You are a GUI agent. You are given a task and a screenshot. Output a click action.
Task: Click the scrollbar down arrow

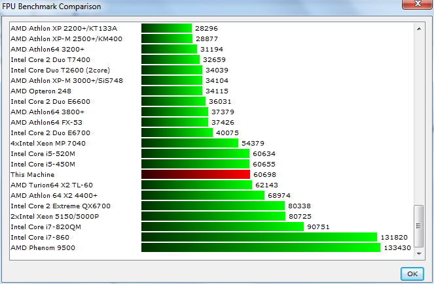point(419,253)
